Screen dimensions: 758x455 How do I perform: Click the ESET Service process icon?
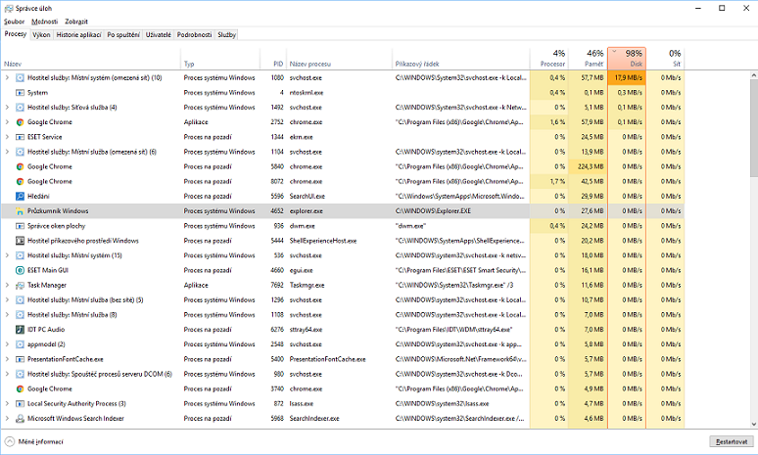click(20, 137)
